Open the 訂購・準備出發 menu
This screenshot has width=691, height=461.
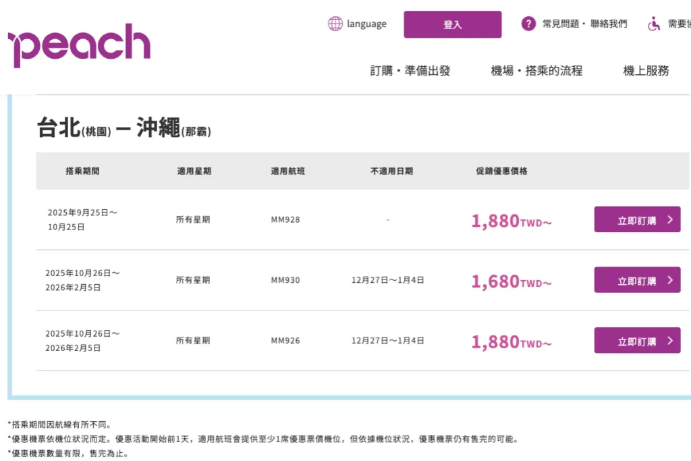coord(410,70)
